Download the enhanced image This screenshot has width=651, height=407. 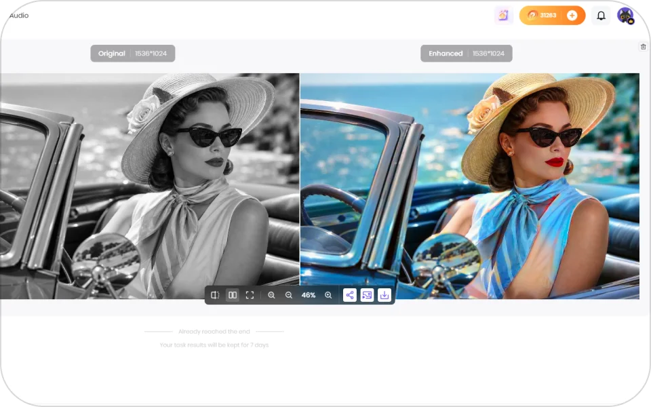384,295
